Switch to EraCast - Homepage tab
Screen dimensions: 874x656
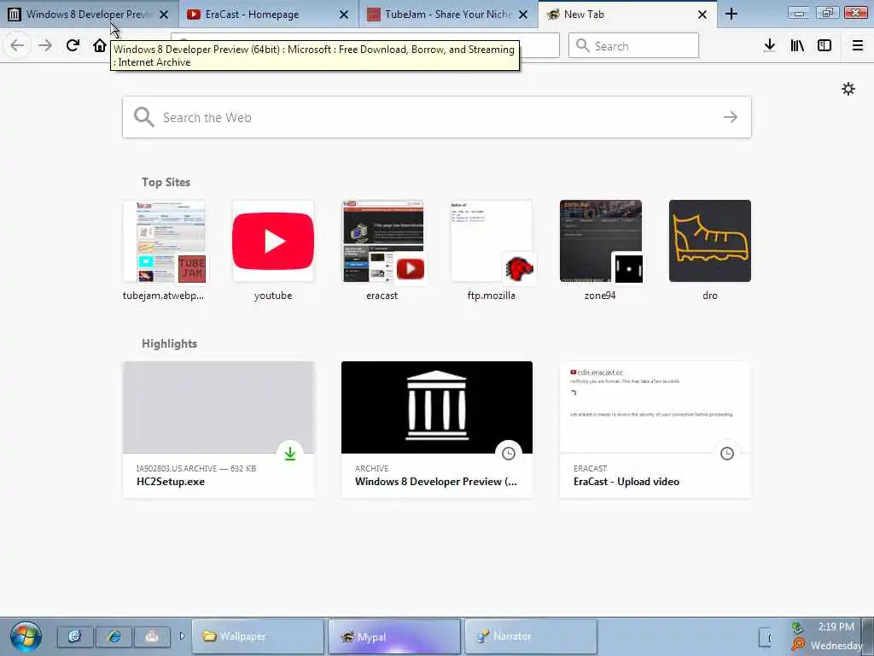[269, 14]
